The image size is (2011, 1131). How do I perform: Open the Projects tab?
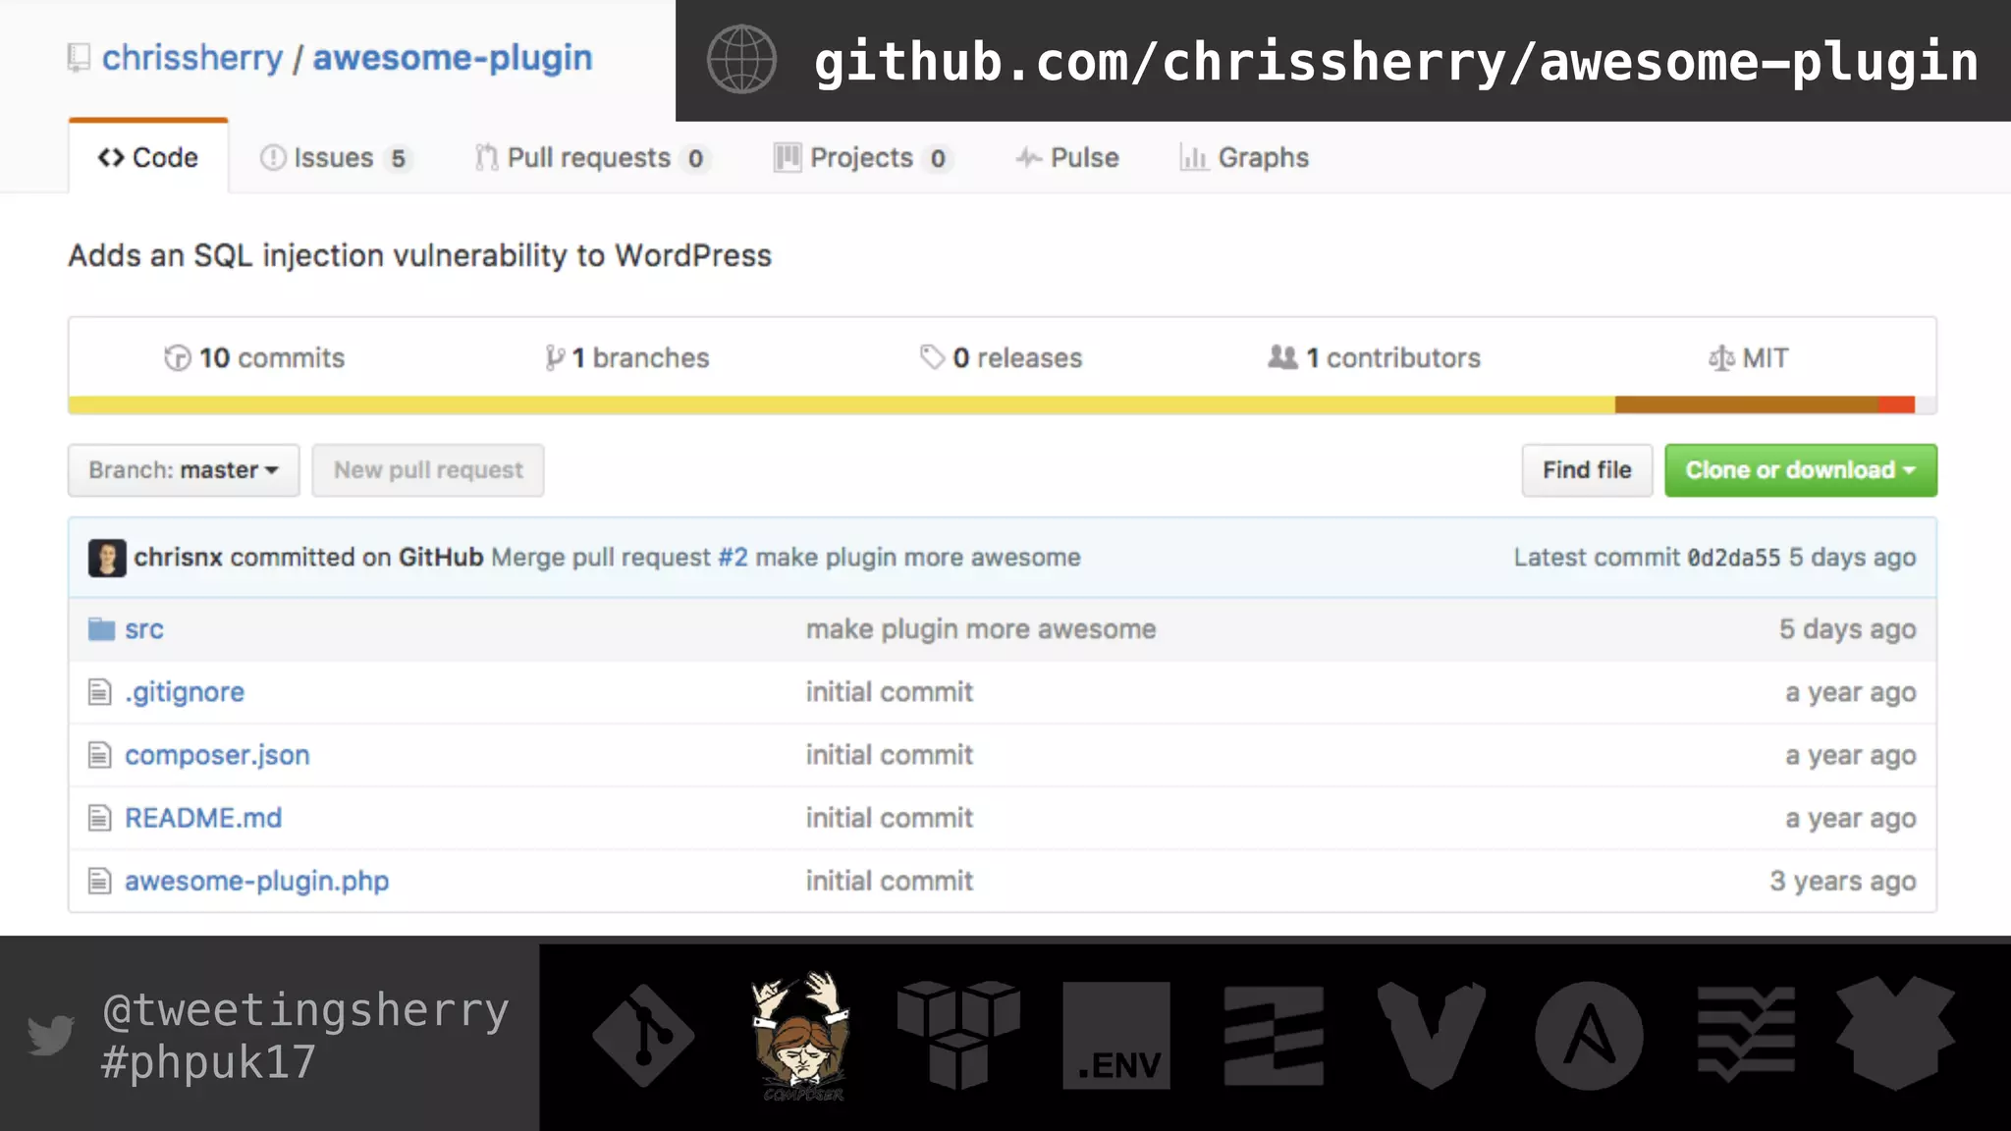pyautogui.click(x=863, y=158)
